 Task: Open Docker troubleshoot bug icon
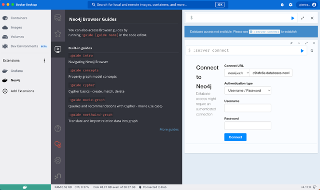tap(282, 5)
